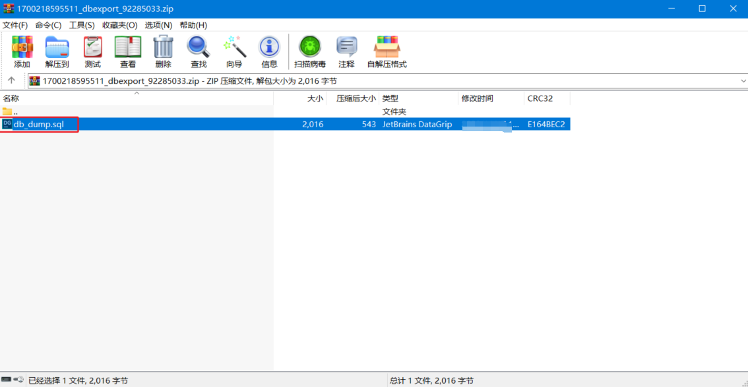Open the Favorites (收藏夹) menu
Viewport: 748px width, 387px height.
(x=120, y=25)
